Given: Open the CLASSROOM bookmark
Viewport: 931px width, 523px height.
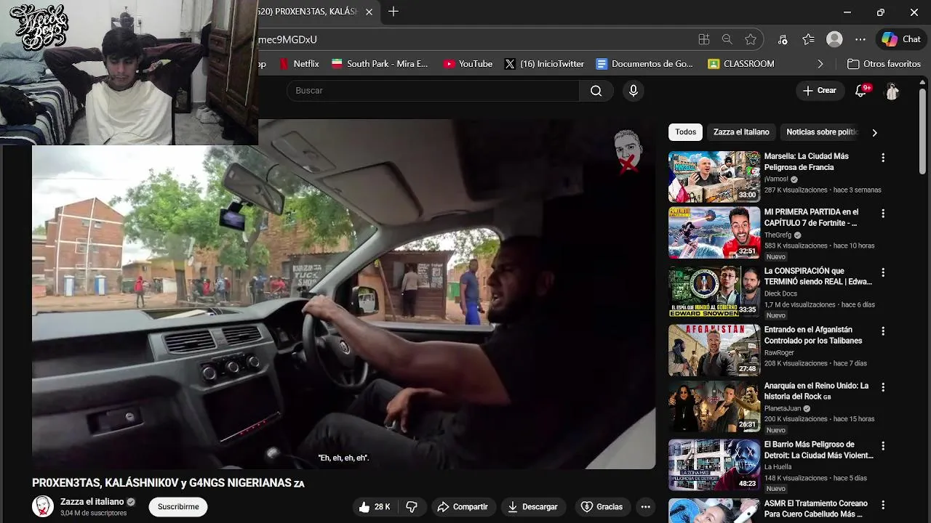Looking at the screenshot, I should coord(741,64).
